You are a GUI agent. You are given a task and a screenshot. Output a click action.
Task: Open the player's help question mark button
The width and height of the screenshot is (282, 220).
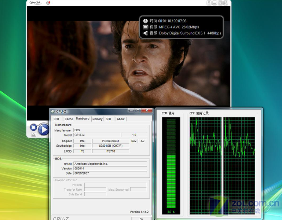pos(209,3)
